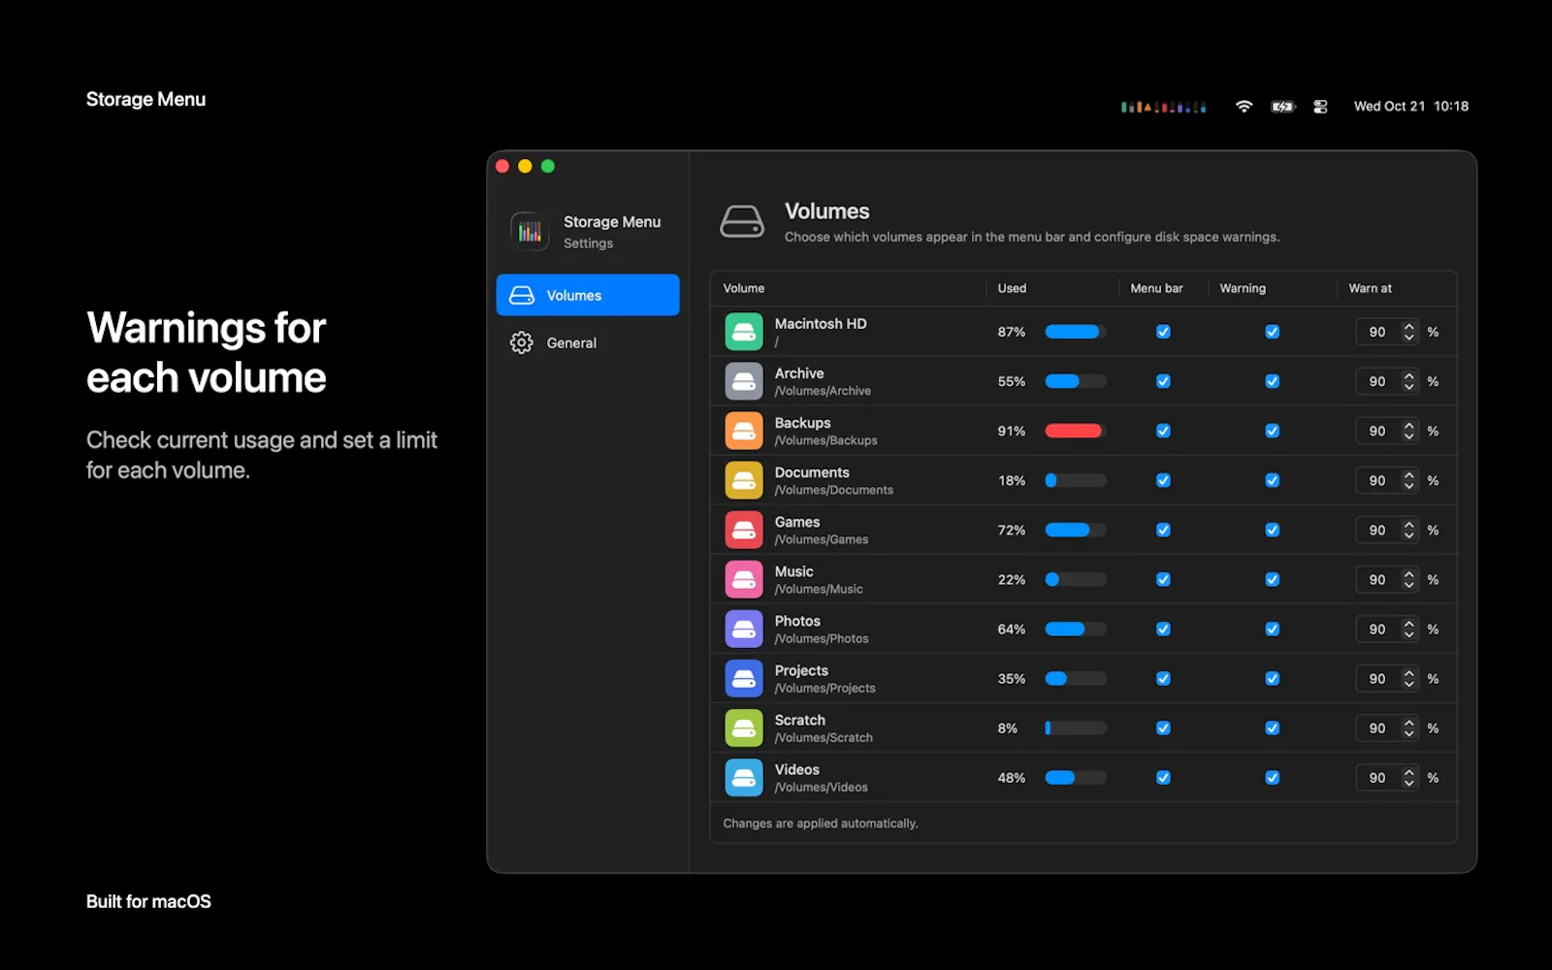Click the battery icon in menu bar

tap(1283, 107)
